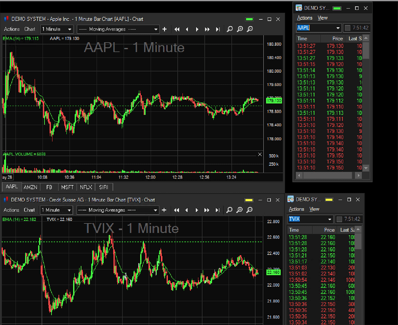398x325 pixels.
Task: Open the View menu in AAPL time and sales
Action: point(322,18)
